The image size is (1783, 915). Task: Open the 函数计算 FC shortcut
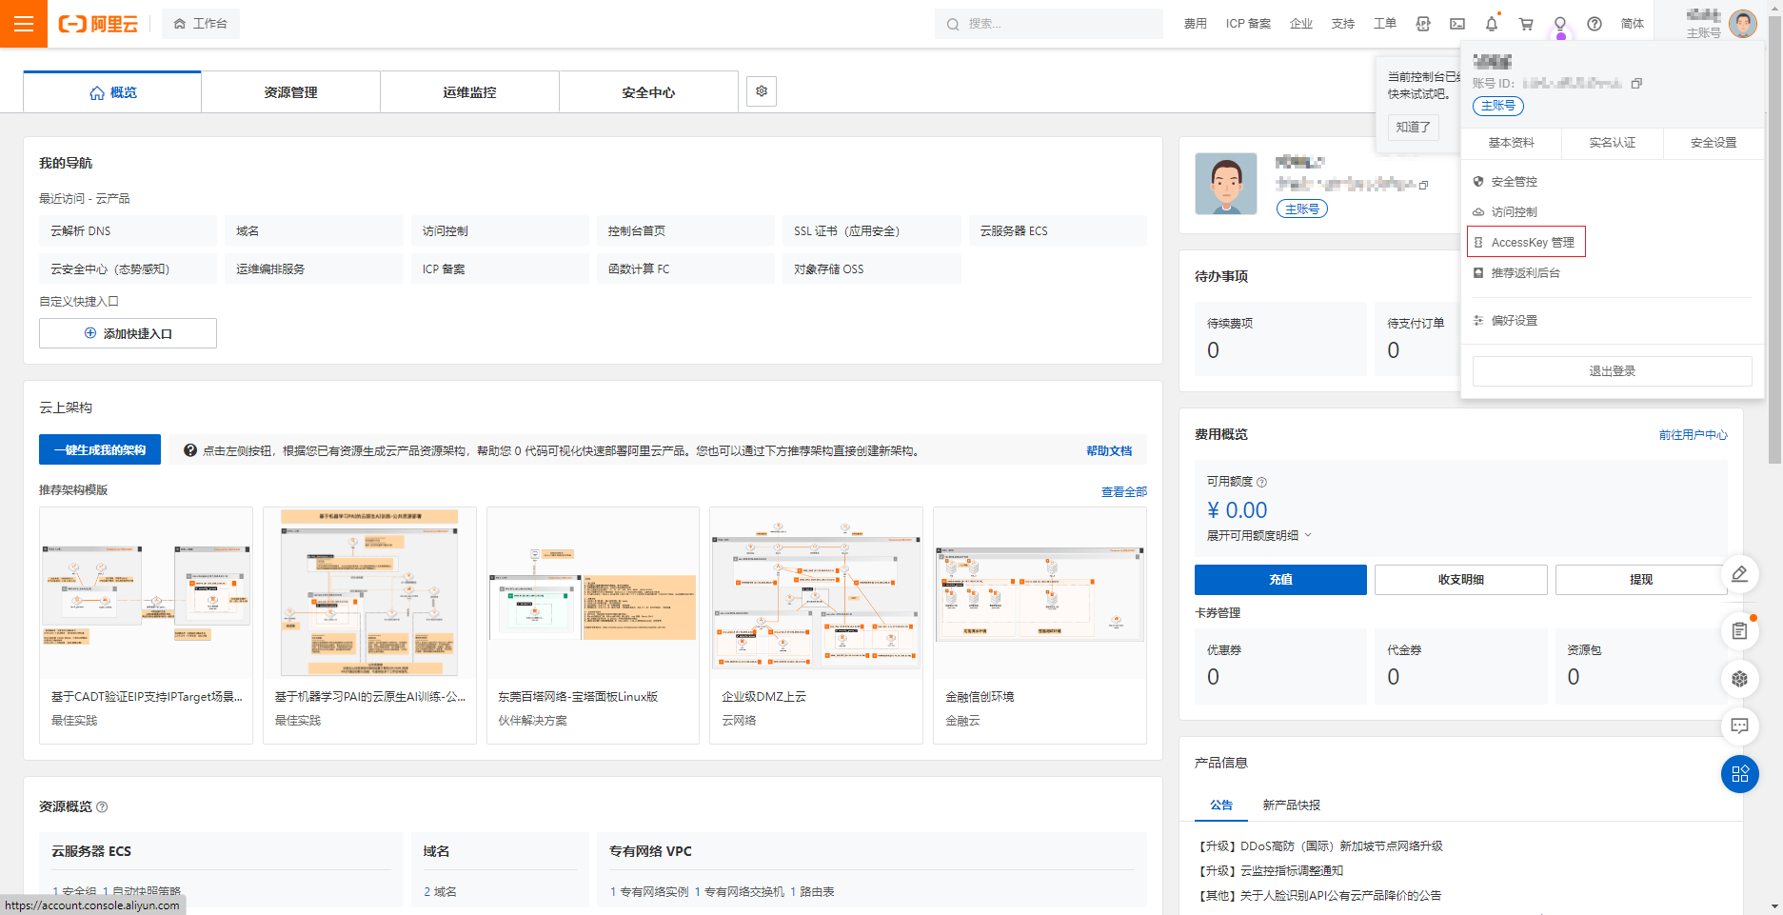point(684,269)
